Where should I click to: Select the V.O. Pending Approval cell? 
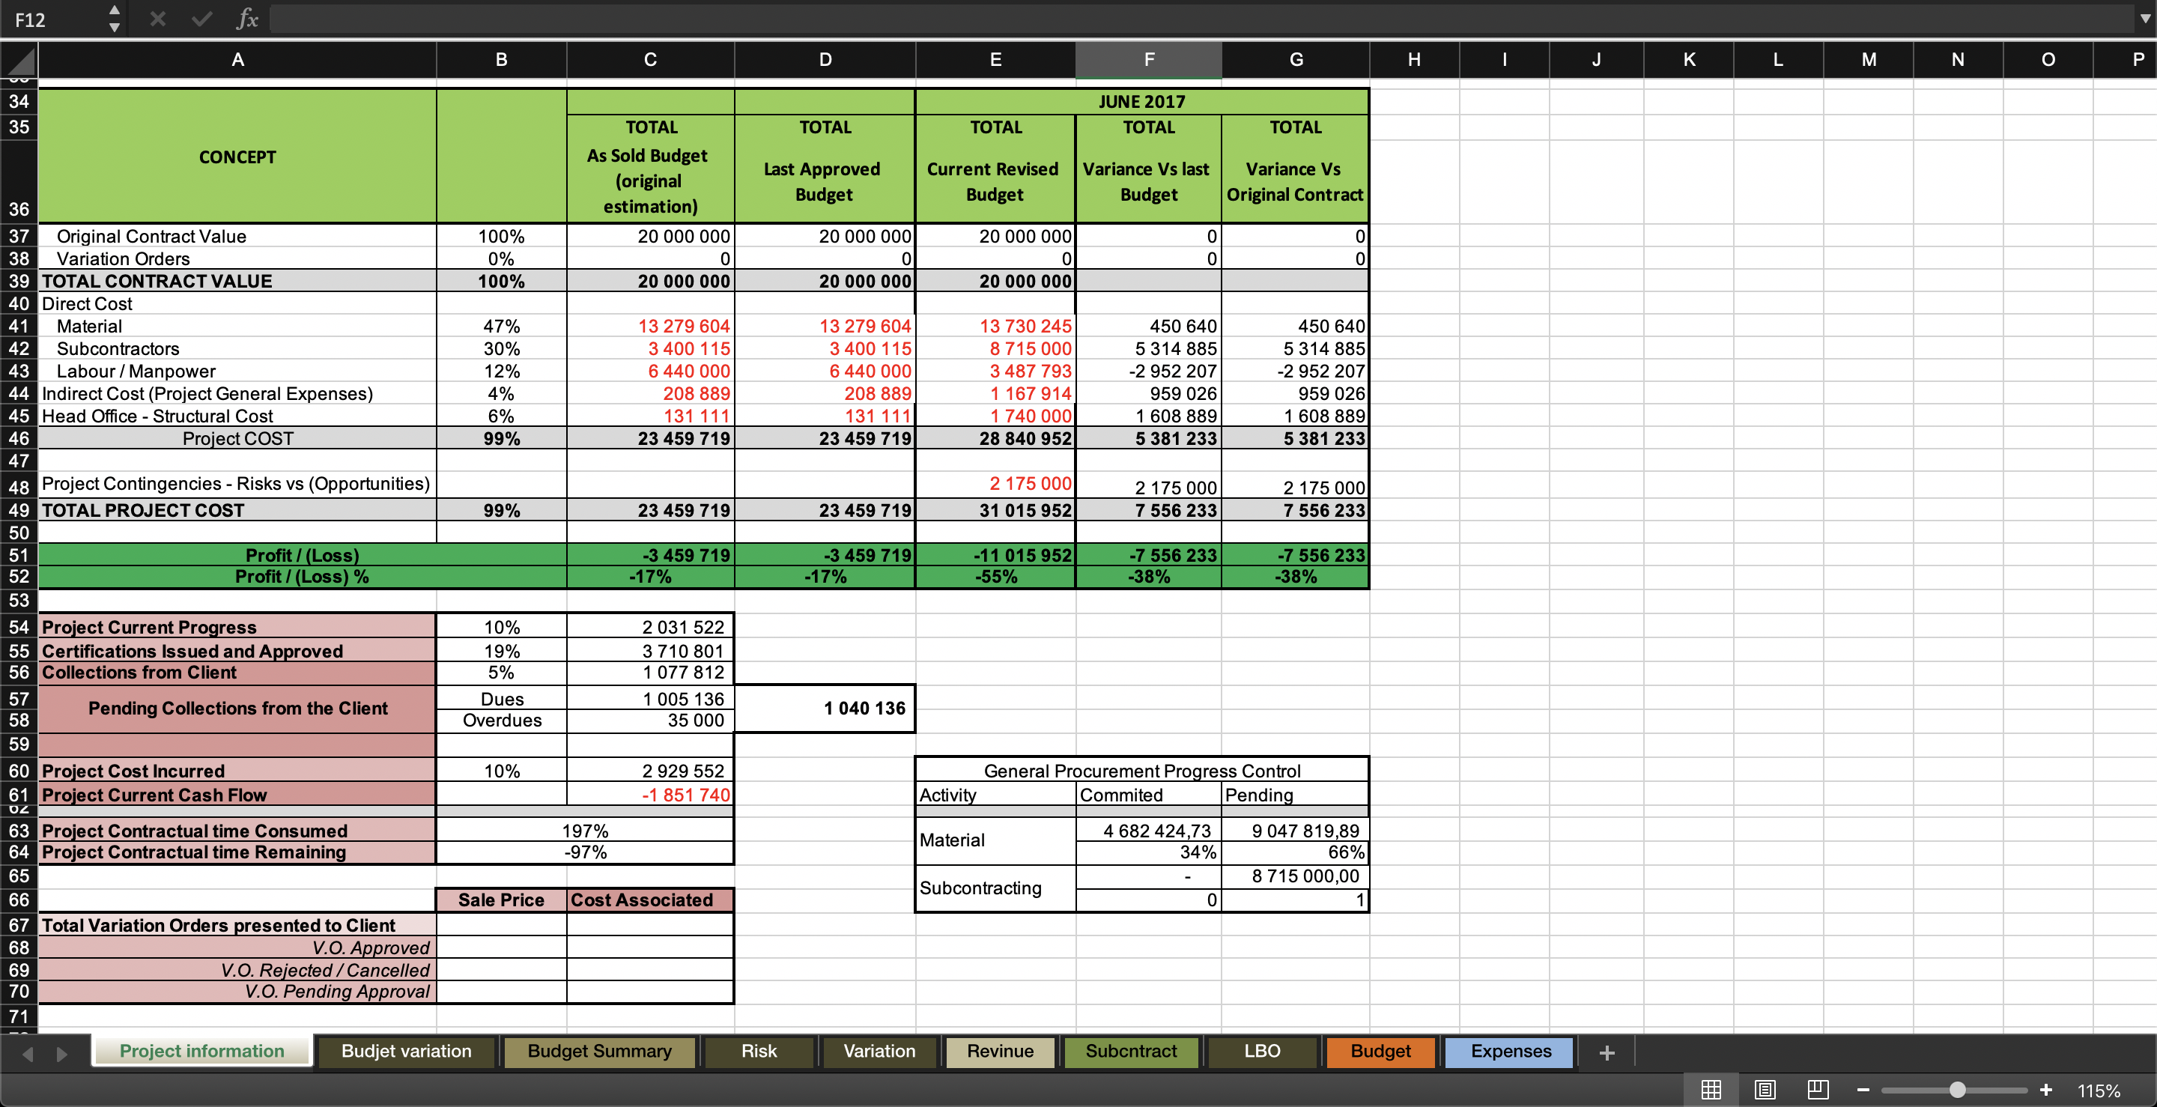pyautogui.click(x=238, y=992)
